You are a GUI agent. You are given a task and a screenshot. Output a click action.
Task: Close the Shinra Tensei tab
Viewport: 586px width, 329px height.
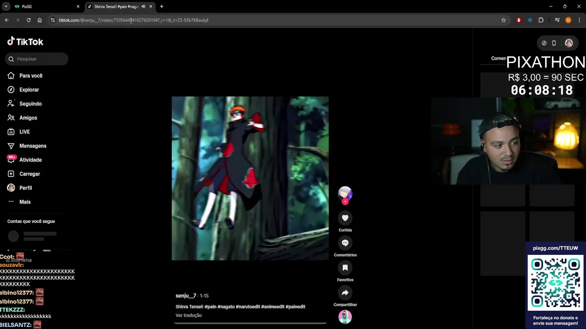[151, 6]
